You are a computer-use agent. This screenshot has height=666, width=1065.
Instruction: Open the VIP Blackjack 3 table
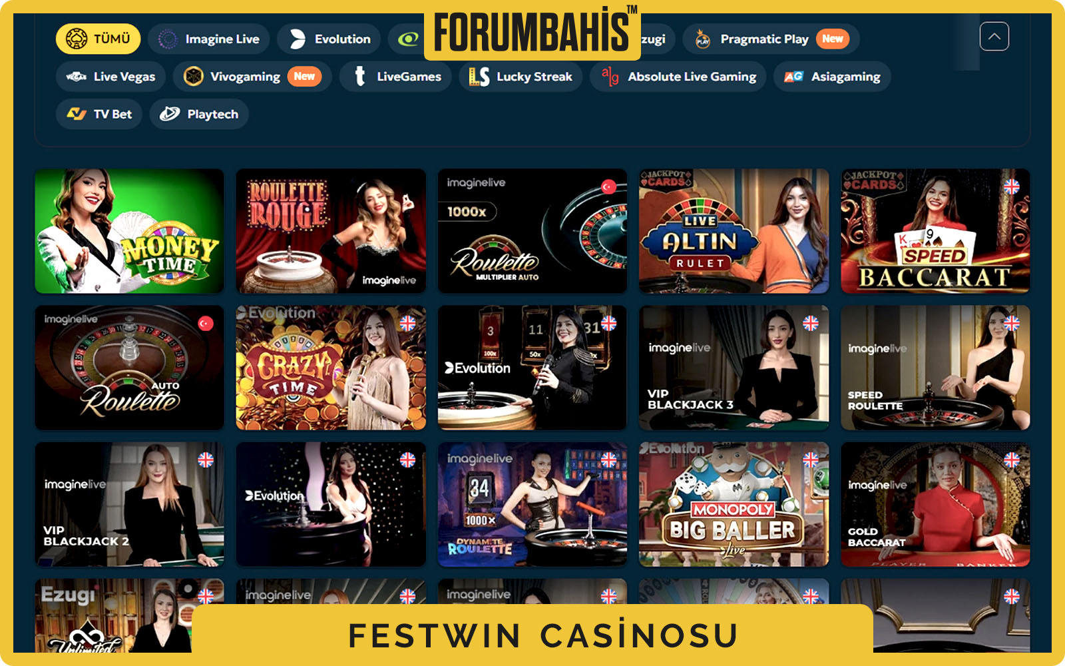pyautogui.click(x=734, y=368)
